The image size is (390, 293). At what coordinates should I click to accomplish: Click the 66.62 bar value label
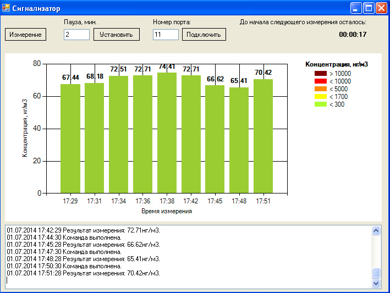(x=216, y=79)
